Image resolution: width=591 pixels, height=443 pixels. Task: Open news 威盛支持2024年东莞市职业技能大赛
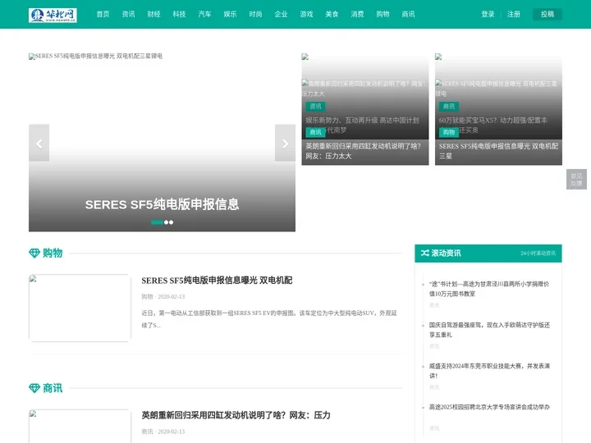coord(489,371)
